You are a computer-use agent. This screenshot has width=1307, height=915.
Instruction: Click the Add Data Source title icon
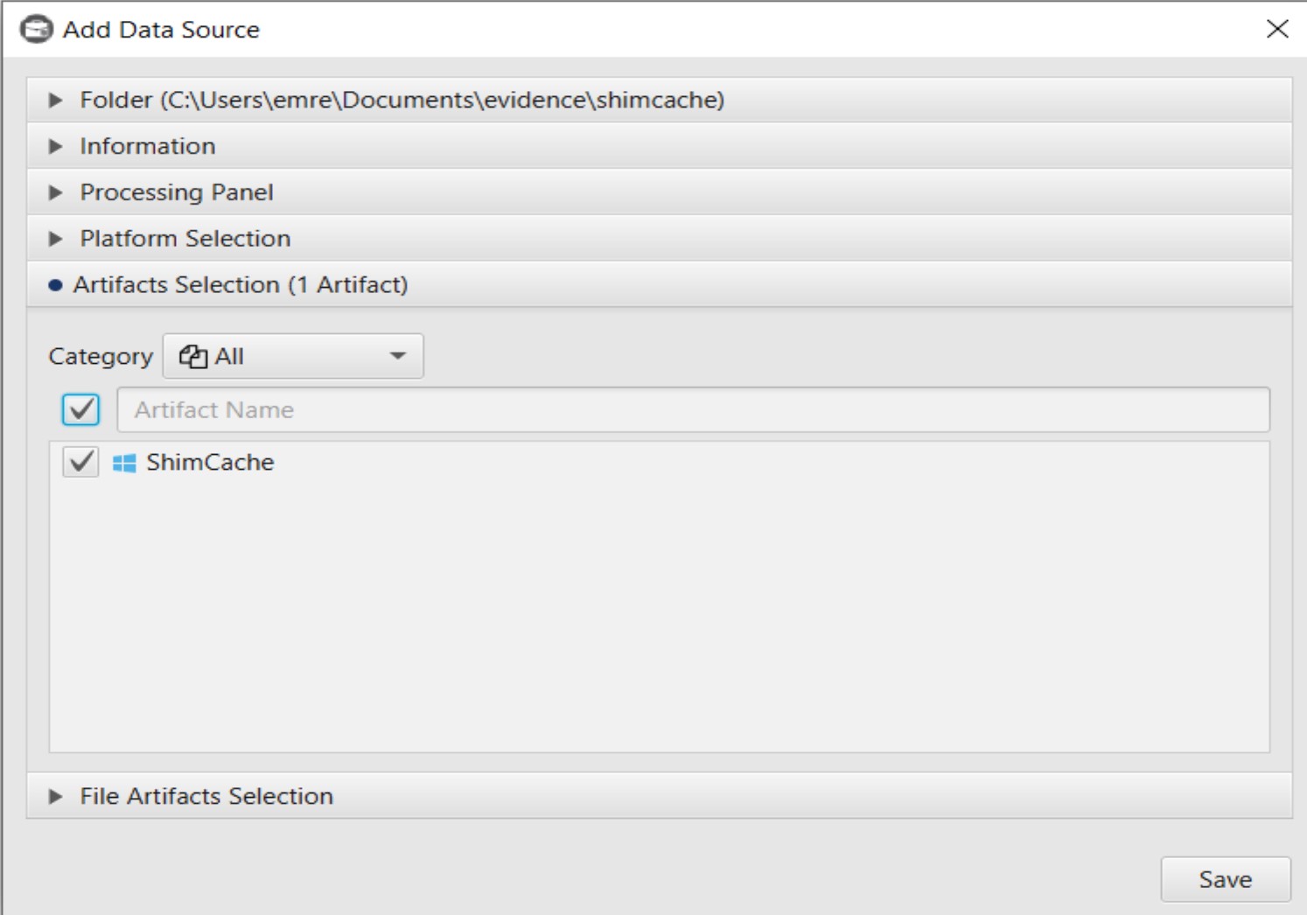point(36,30)
